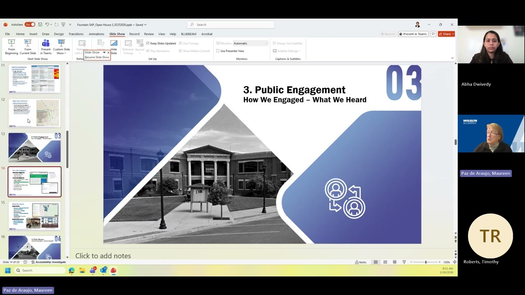Click Accessibility: Investigate status
525x295 pixels.
pyautogui.click(x=48, y=262)
